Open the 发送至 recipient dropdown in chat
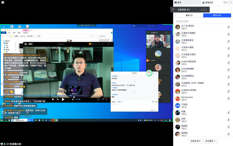This screenshot has width=233, height=146. 120,102
